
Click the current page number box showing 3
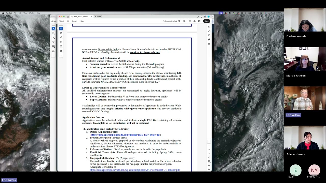click(209, 142)
